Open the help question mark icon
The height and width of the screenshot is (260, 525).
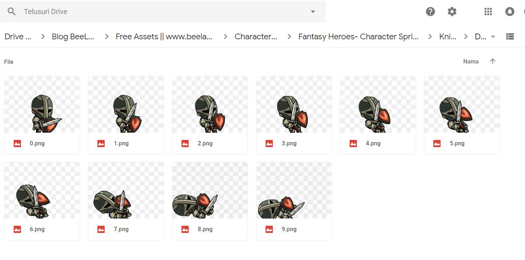(x=430, y=12)
